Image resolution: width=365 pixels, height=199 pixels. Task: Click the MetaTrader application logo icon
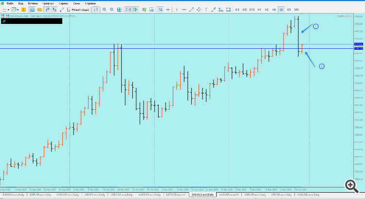point(2,3)
